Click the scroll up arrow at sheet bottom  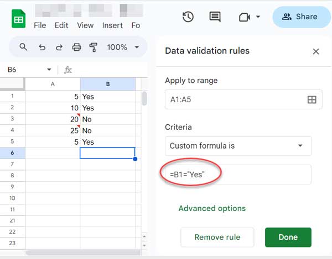(144, 236)
